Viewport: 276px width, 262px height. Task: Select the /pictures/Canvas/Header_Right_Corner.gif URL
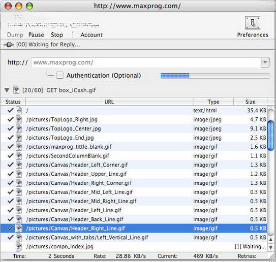(x=79, y=183)
